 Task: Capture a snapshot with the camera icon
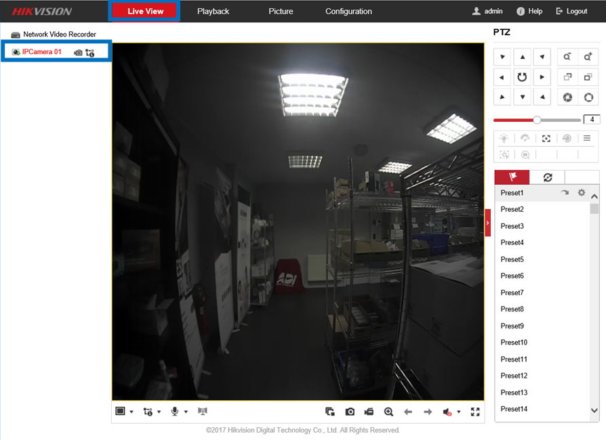click(x=350, y=412)
